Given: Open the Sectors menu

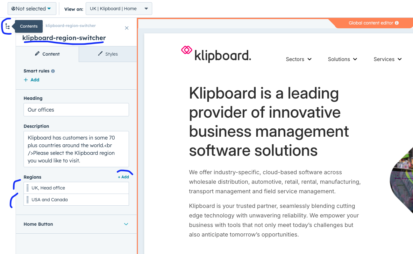Looking at the screenshot, I should pyautogui.click(x=299, y=59).
